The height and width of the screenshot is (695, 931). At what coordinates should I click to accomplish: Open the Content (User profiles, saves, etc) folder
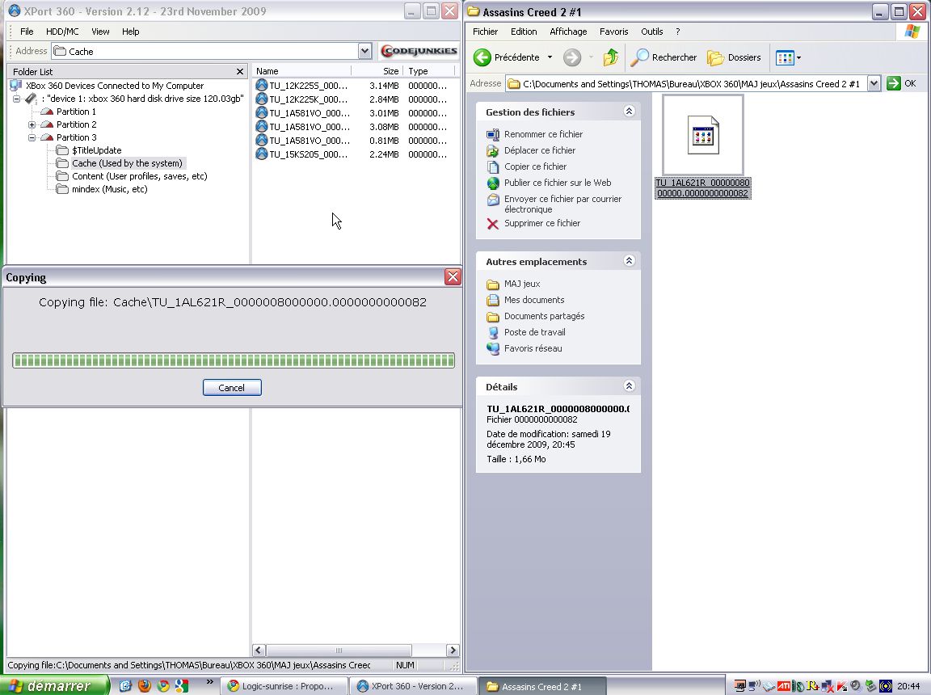[x=140, y=176]
